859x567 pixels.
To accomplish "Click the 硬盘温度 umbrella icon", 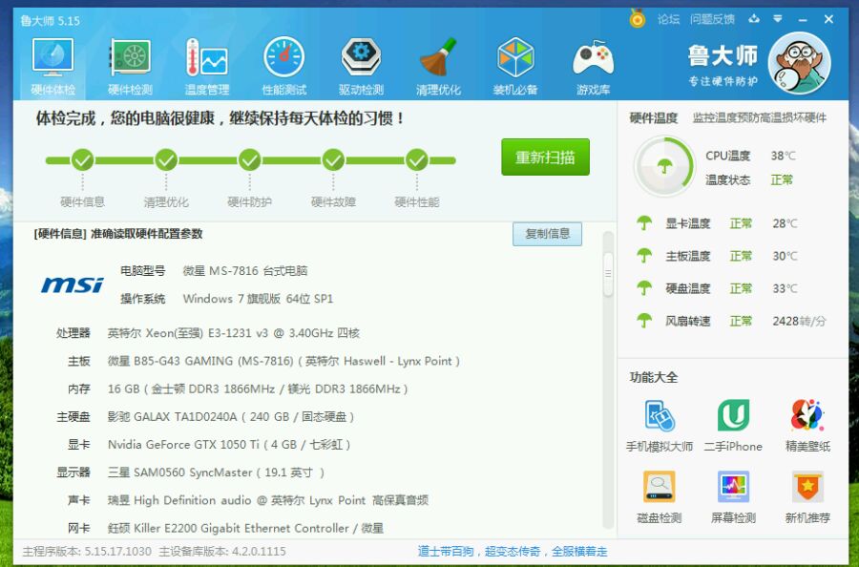I will 644,287.
